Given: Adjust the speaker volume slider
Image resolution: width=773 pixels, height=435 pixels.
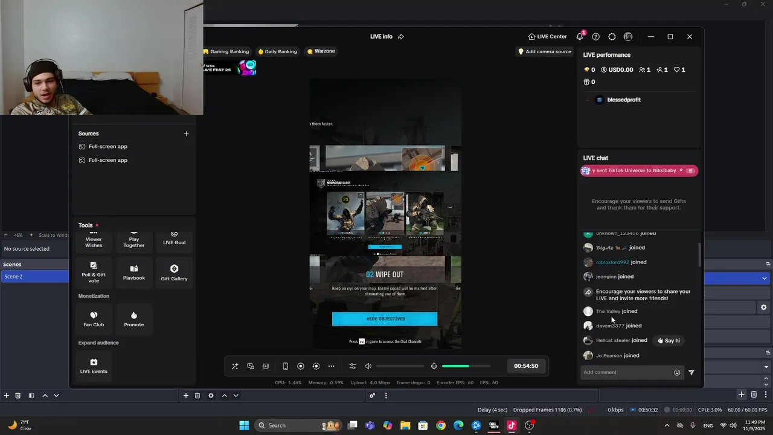Looking at the screenshot, I should pyautogui.click(x=400, y=366).
